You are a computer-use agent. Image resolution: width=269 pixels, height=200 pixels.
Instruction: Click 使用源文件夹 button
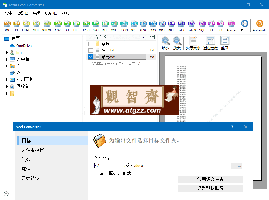(x=210, y=179)
